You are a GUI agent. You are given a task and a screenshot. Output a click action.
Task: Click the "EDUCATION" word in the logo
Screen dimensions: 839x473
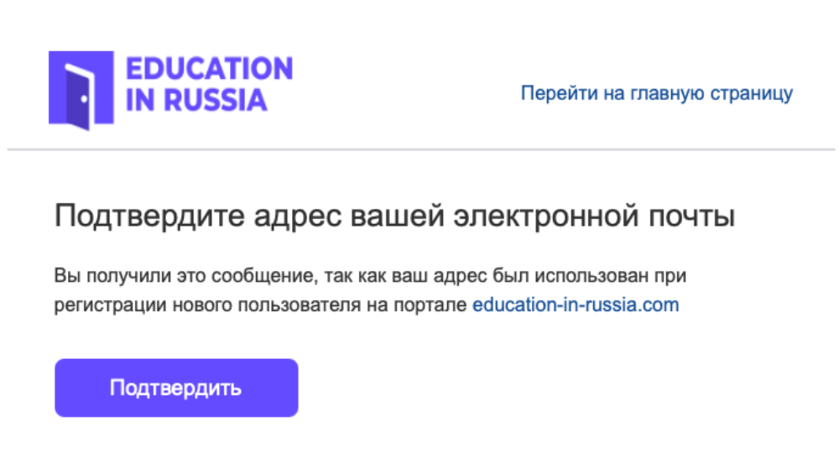(x=209, y=69)
